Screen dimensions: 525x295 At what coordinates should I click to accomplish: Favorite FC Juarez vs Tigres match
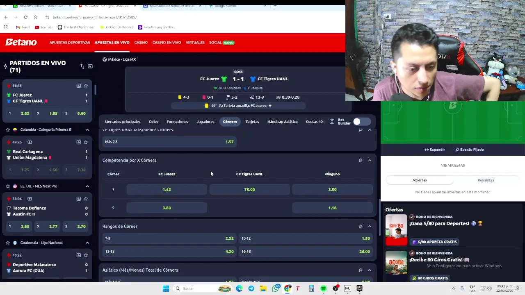[86, 86]
